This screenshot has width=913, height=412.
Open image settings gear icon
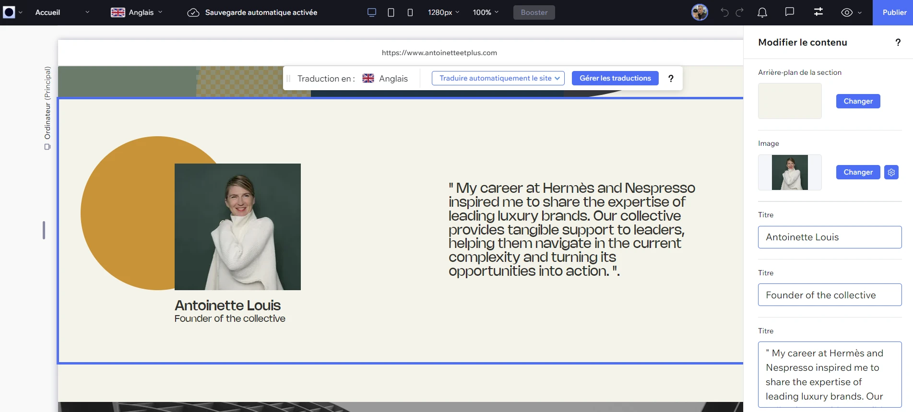891,172
